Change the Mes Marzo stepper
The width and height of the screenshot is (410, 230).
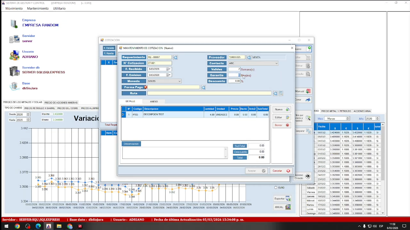348,119
